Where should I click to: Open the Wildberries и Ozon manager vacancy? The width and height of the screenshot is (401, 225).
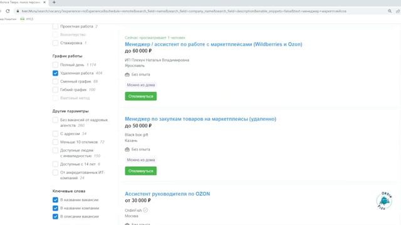click(214, 44)
